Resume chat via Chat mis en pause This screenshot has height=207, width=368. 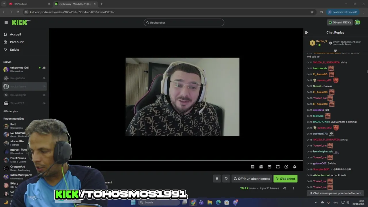coord(335,193)
